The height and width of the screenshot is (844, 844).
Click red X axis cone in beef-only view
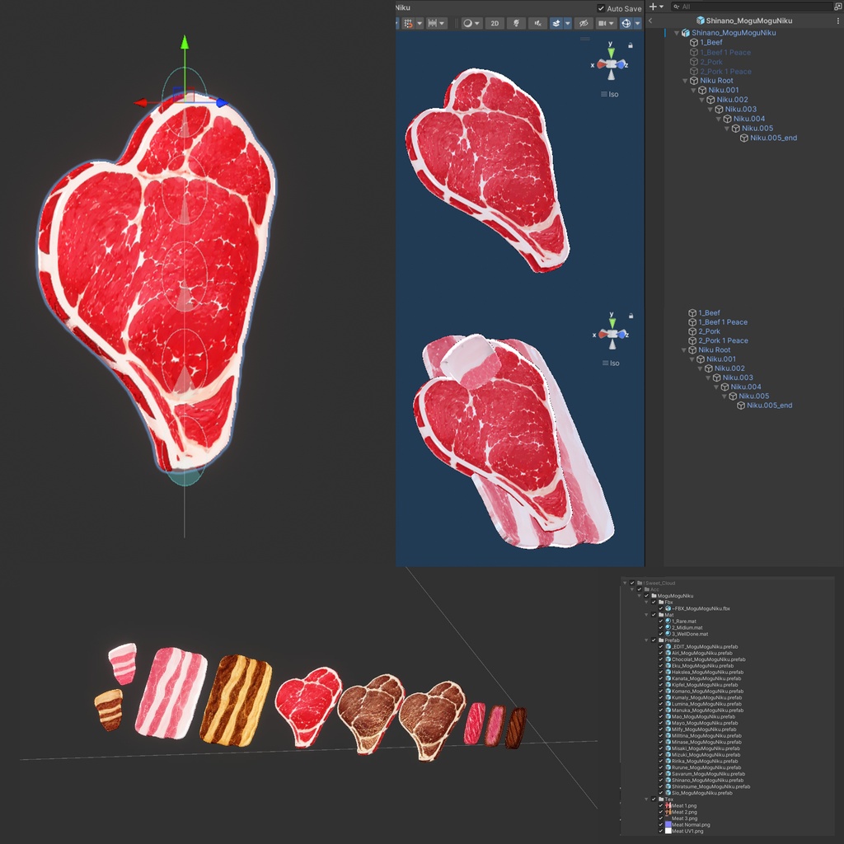point(601,64)
